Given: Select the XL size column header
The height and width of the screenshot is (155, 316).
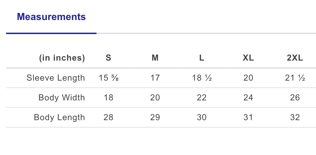Looking at the screenshot, I should pos(248,58).
